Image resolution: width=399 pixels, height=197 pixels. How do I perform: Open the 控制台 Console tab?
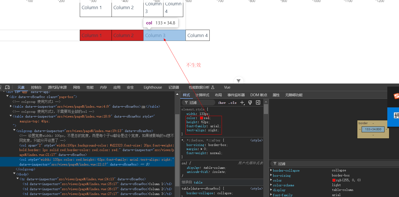[36, 87]
